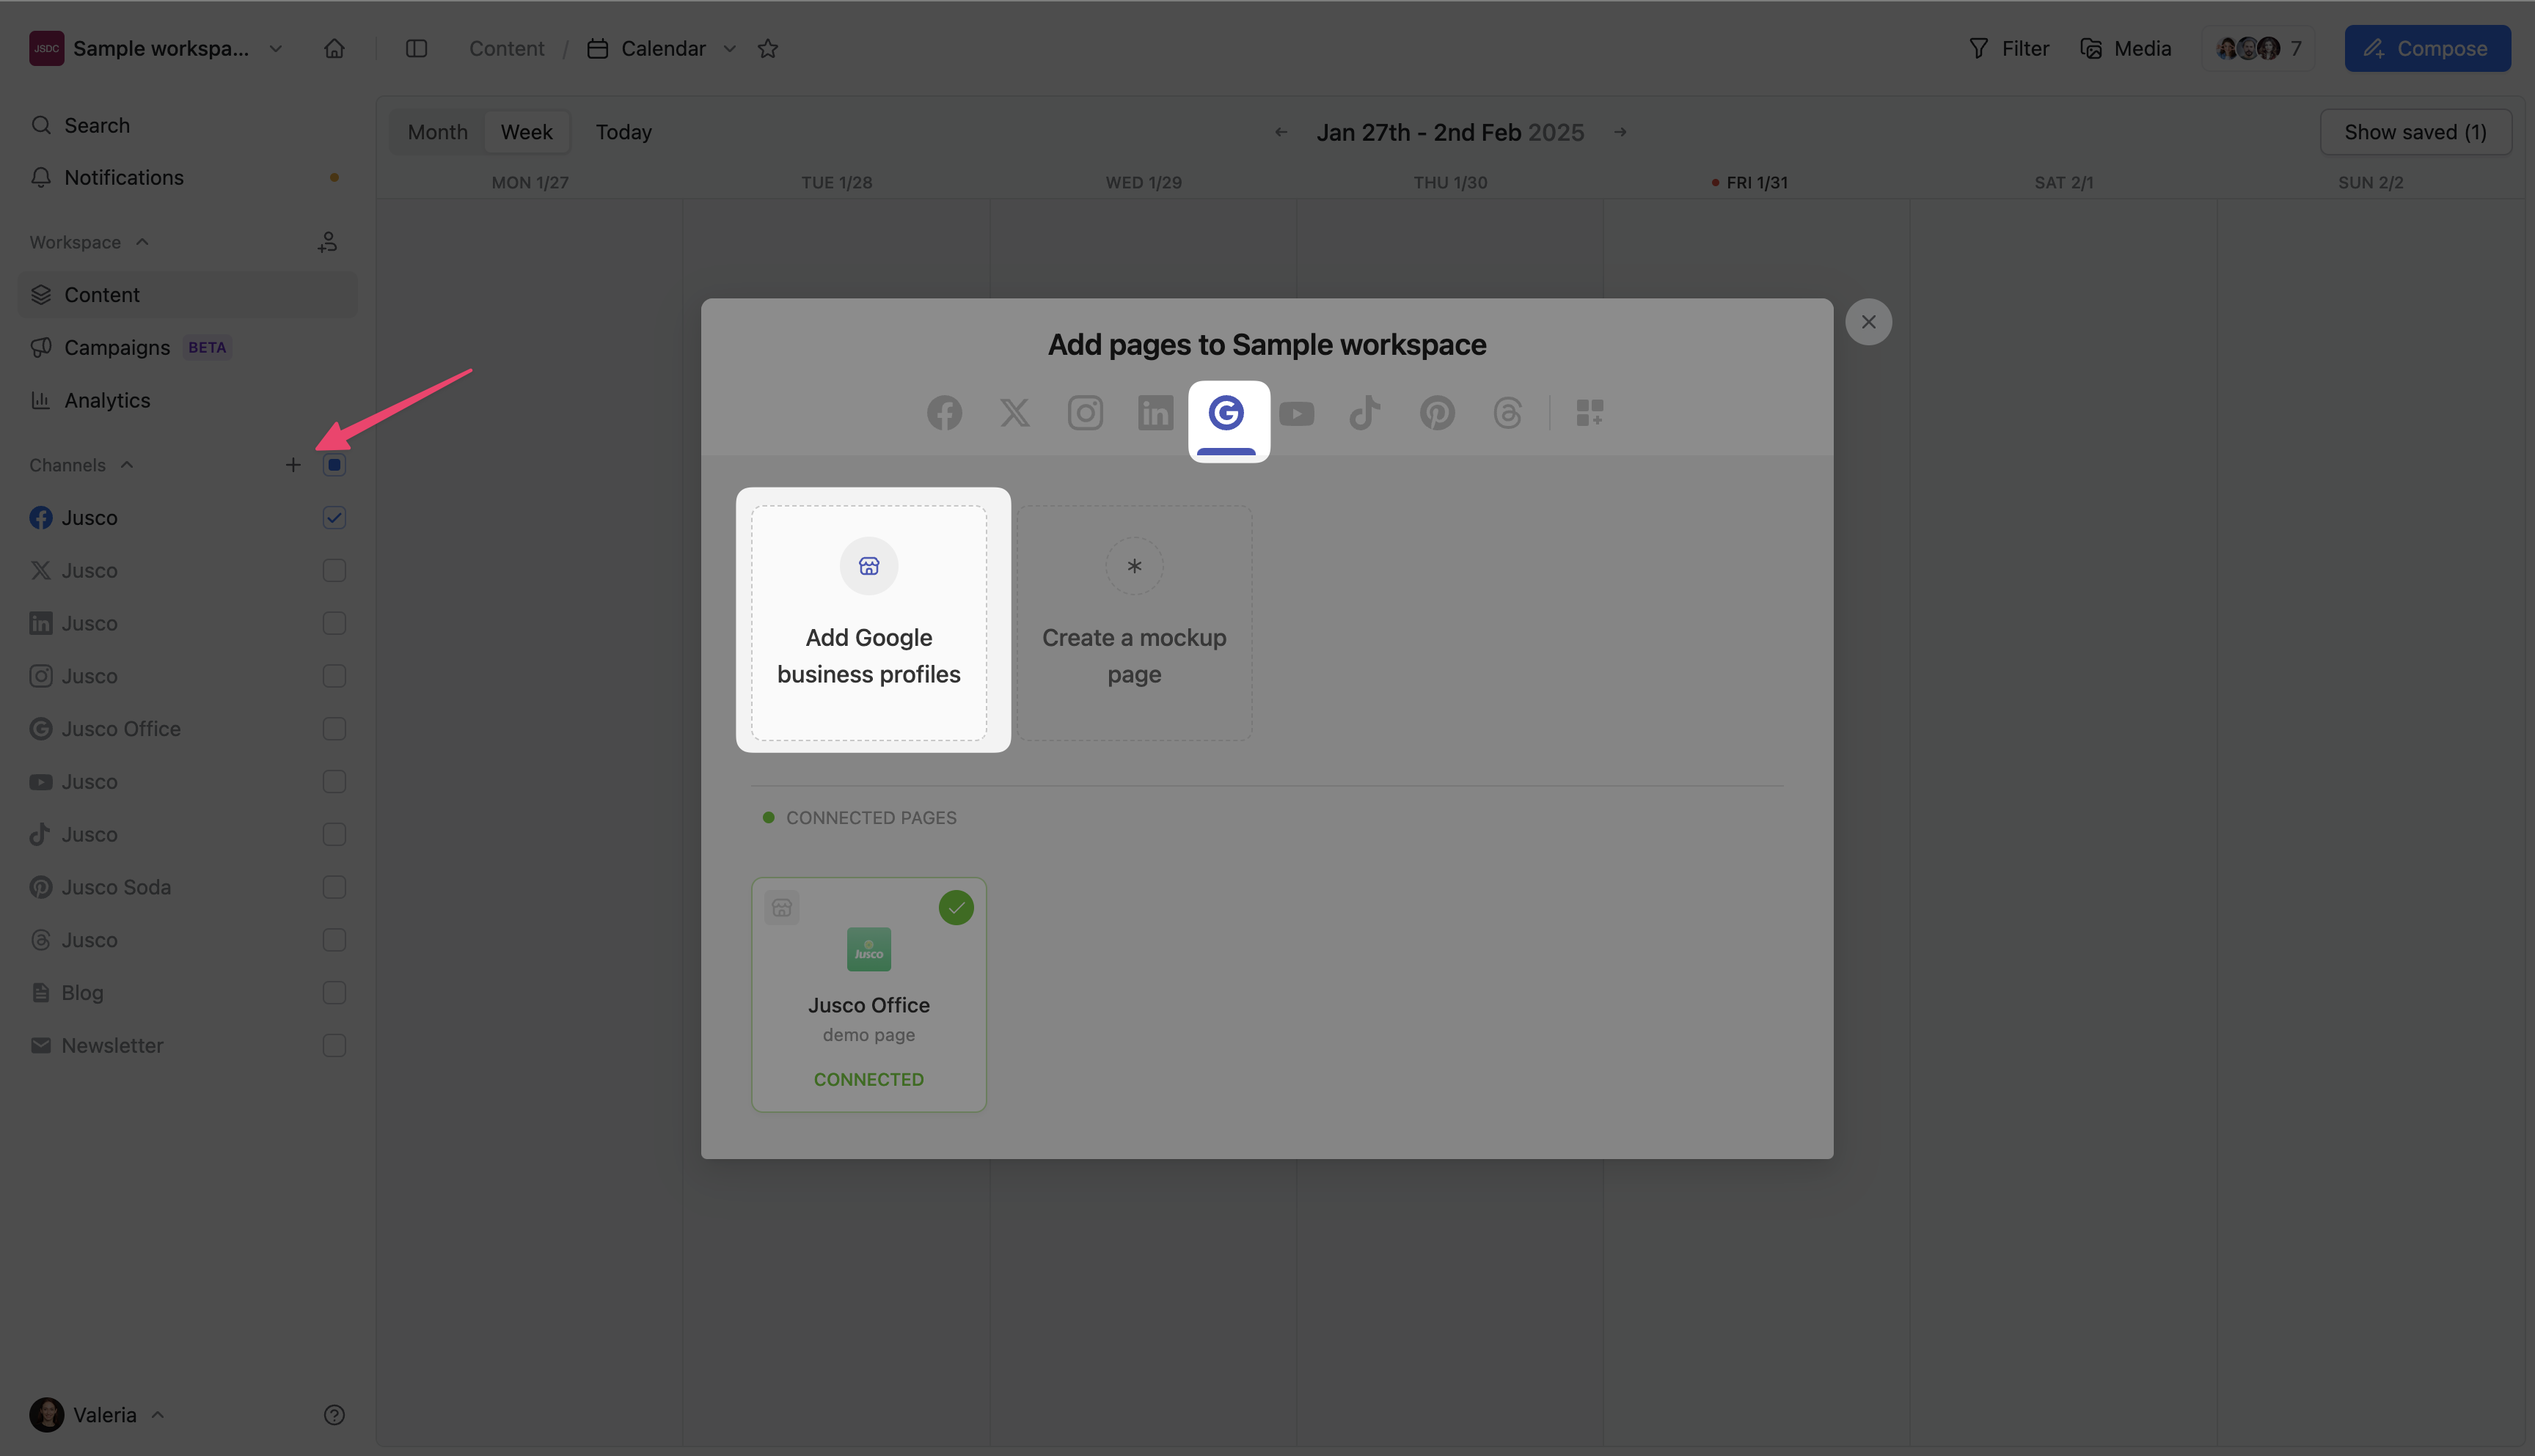Select the Facebook icon in the modal
Viewport: 2535px width, 1456px height.
(x=943, y=413)
